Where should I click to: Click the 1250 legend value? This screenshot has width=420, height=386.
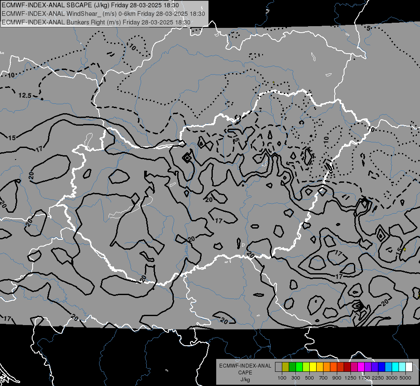(x=351, y=378)
